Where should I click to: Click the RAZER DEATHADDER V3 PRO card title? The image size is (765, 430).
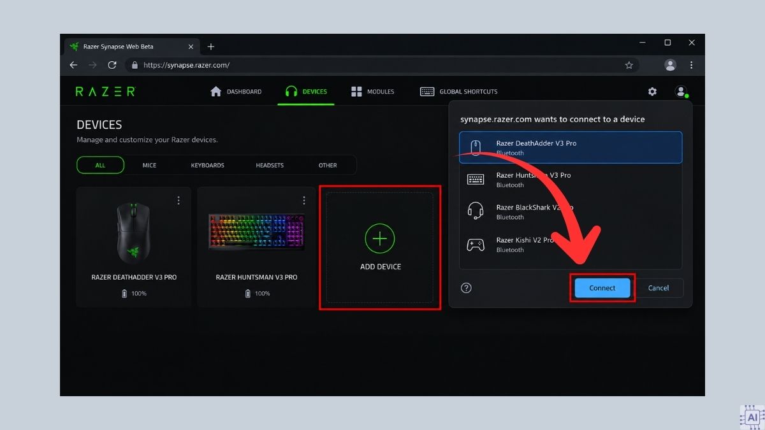(x=134, y=278)
